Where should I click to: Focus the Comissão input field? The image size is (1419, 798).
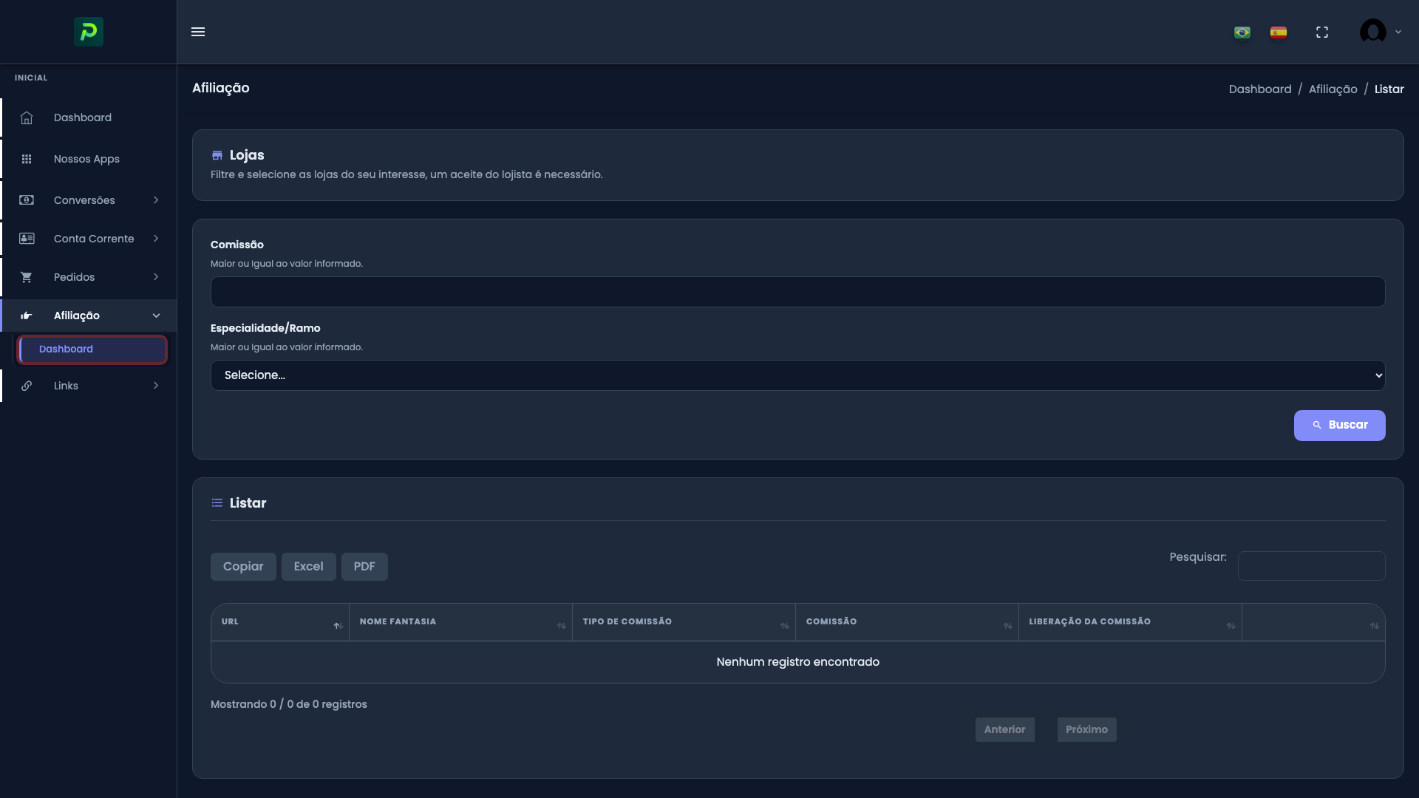[x=797, y=292]
